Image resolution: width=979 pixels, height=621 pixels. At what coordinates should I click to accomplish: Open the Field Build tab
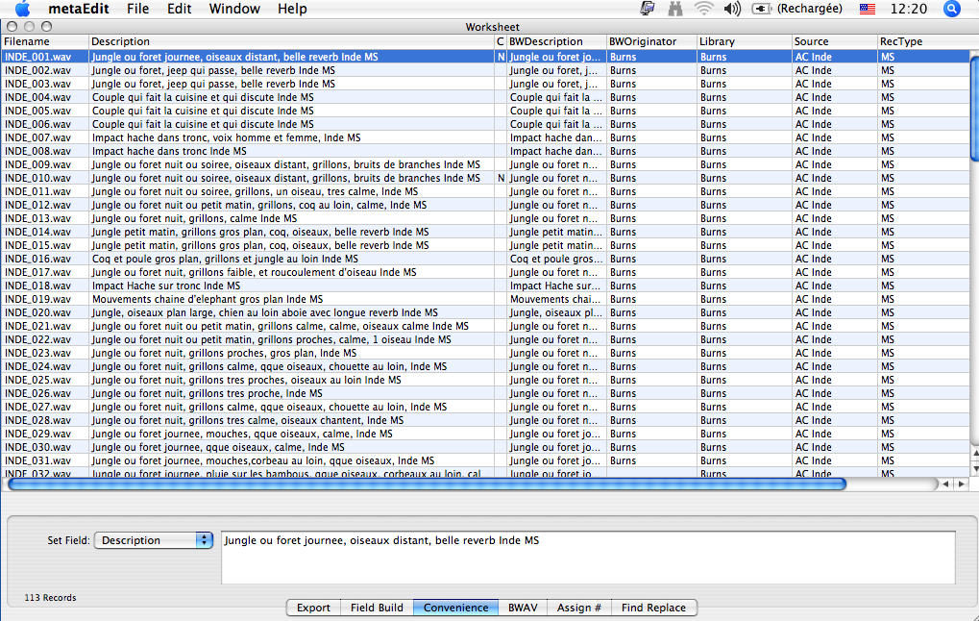coord(377,608)
